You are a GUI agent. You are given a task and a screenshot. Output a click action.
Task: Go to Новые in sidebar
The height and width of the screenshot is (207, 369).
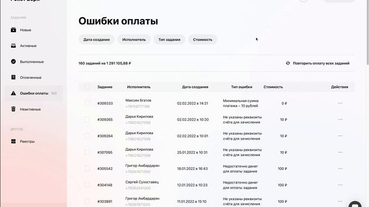coord(25,30)
